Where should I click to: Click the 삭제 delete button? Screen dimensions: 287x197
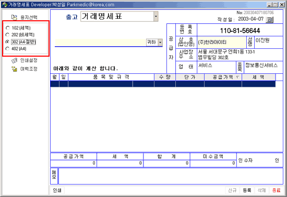tap(261, 190)
